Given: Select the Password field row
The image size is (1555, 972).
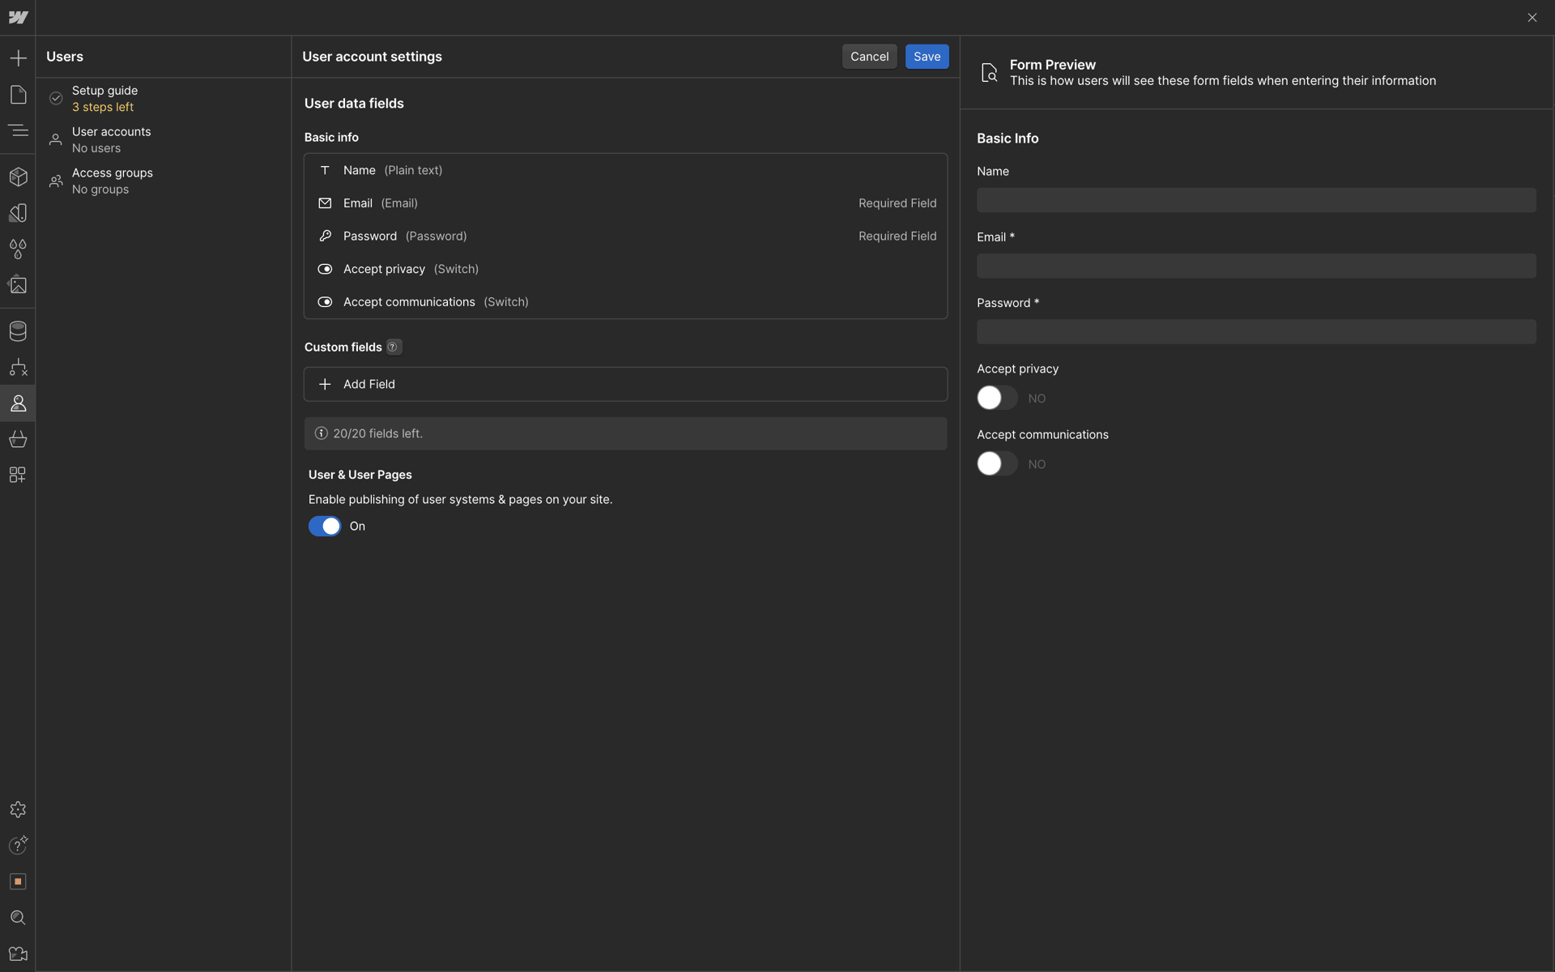Looking at the screenshot, I should 625,236.
